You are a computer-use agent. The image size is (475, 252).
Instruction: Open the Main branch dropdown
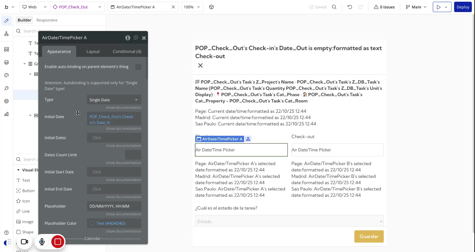tap(416, 7)
